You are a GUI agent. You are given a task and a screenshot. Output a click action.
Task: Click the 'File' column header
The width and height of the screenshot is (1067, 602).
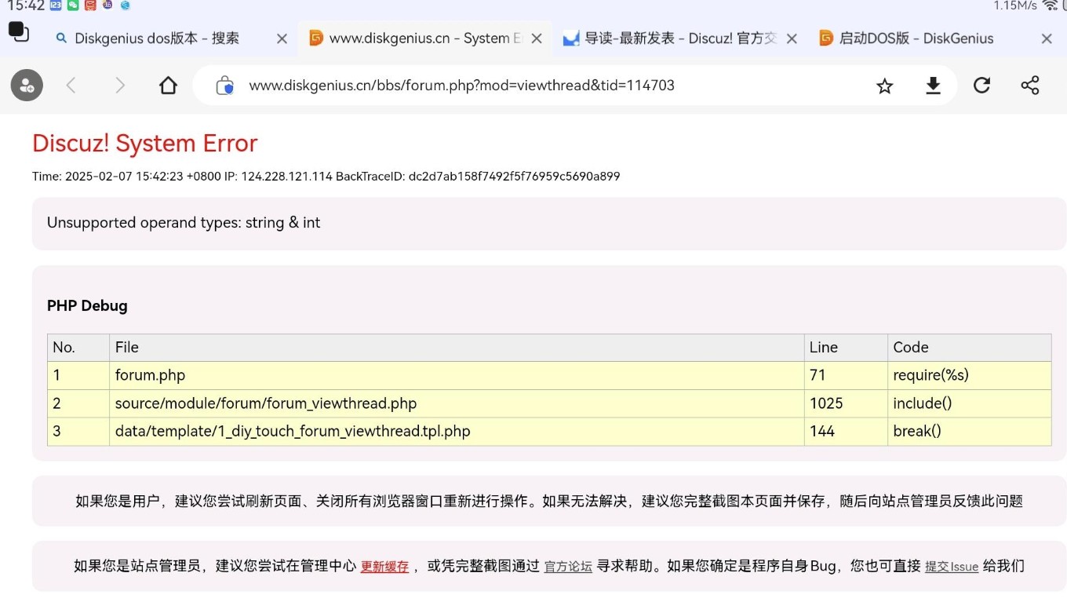tap(457, 348)
